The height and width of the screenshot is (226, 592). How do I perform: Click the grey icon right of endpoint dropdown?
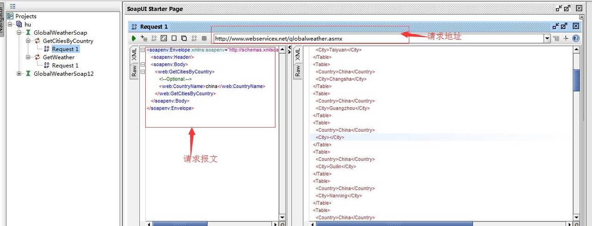pos(556,39)
